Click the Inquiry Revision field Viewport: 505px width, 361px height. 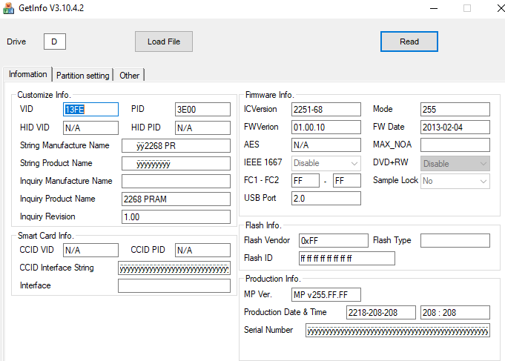point(176,216)
